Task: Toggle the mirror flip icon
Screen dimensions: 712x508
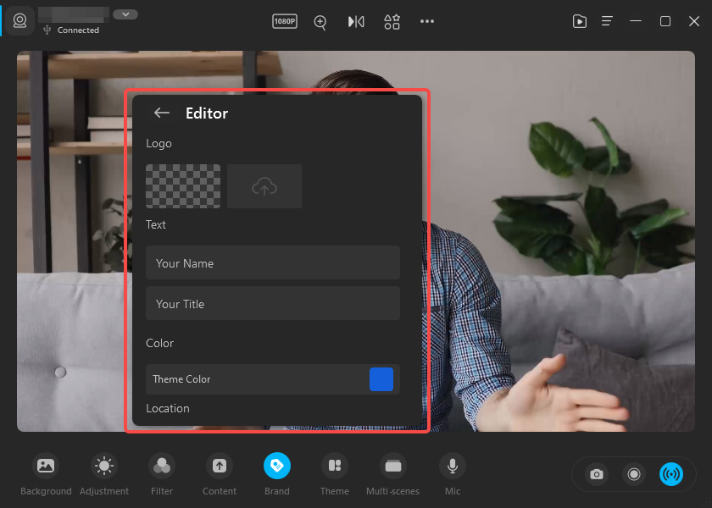Action: [356, 22]
